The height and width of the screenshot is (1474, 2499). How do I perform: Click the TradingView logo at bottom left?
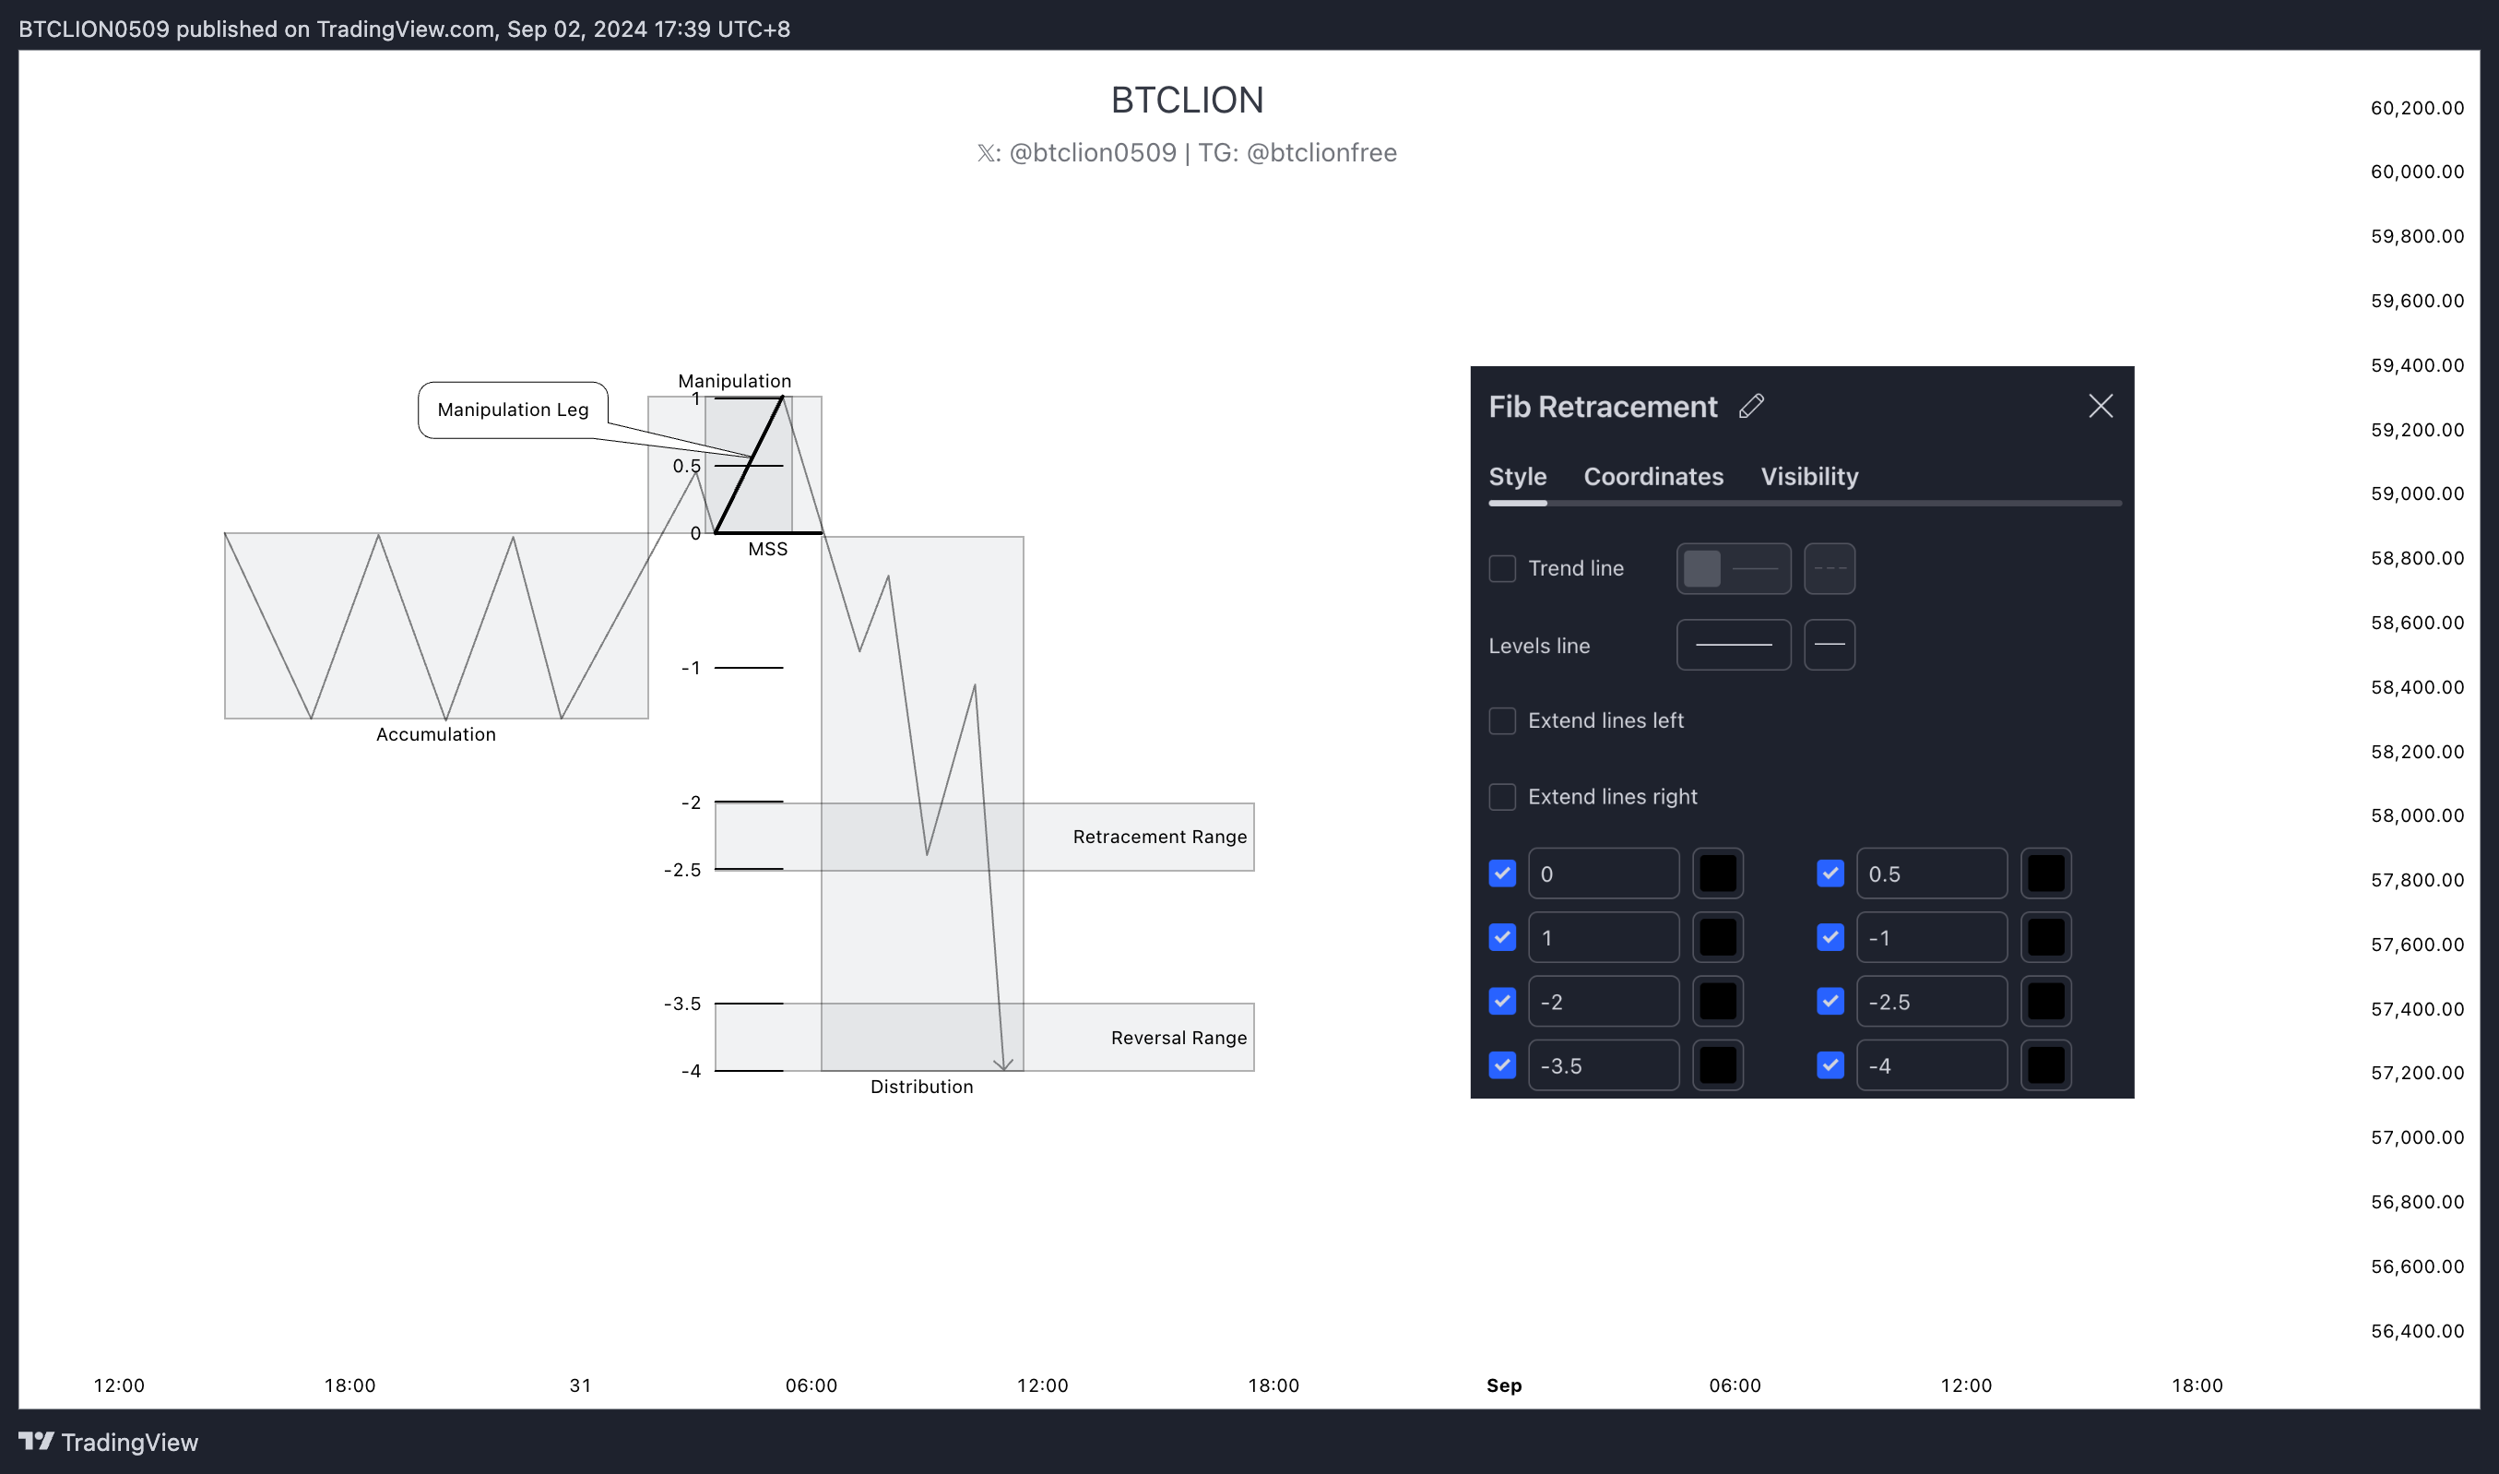pyautogui.click(x=108, y=1443)
